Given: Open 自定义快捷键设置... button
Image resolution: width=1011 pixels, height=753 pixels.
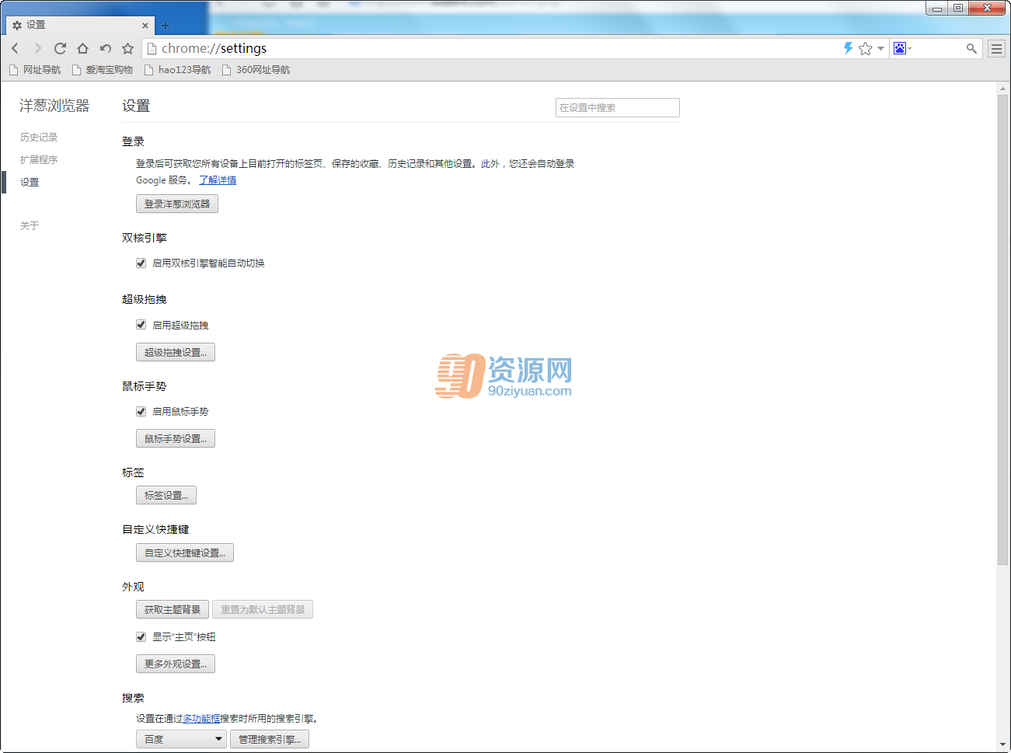Looking at the screenshot, I should [185, 553].
